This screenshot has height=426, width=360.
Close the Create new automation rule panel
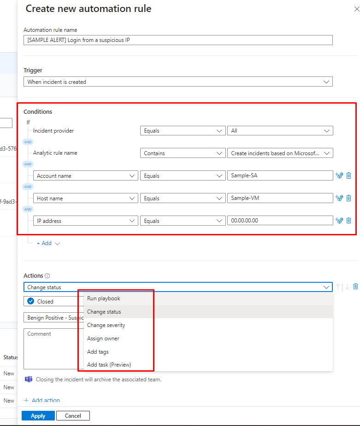pos(357,9)
